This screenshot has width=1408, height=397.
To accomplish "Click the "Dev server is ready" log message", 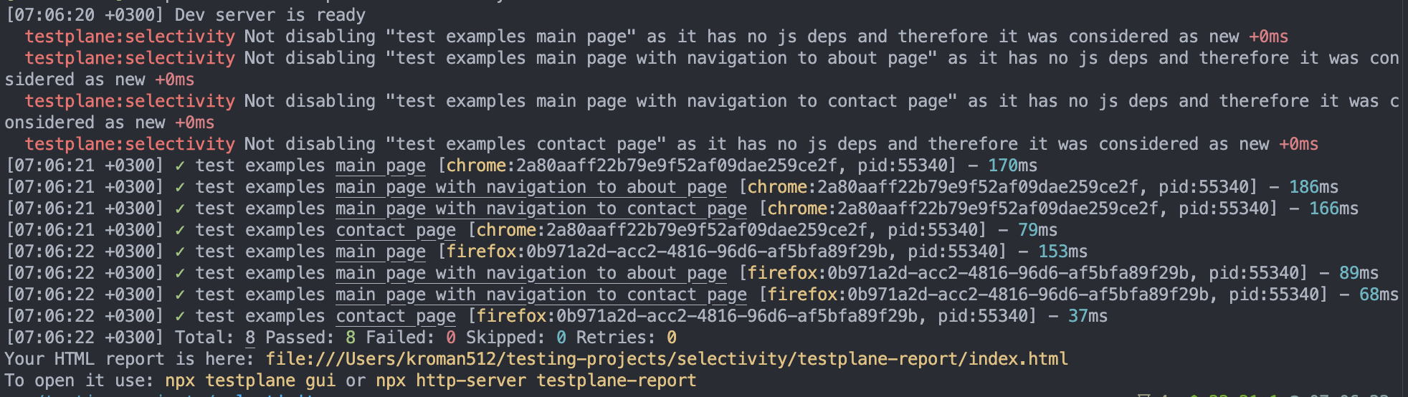I will 270,15.
